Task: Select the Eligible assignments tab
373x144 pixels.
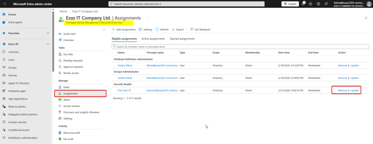Action: tap(124, 39)
